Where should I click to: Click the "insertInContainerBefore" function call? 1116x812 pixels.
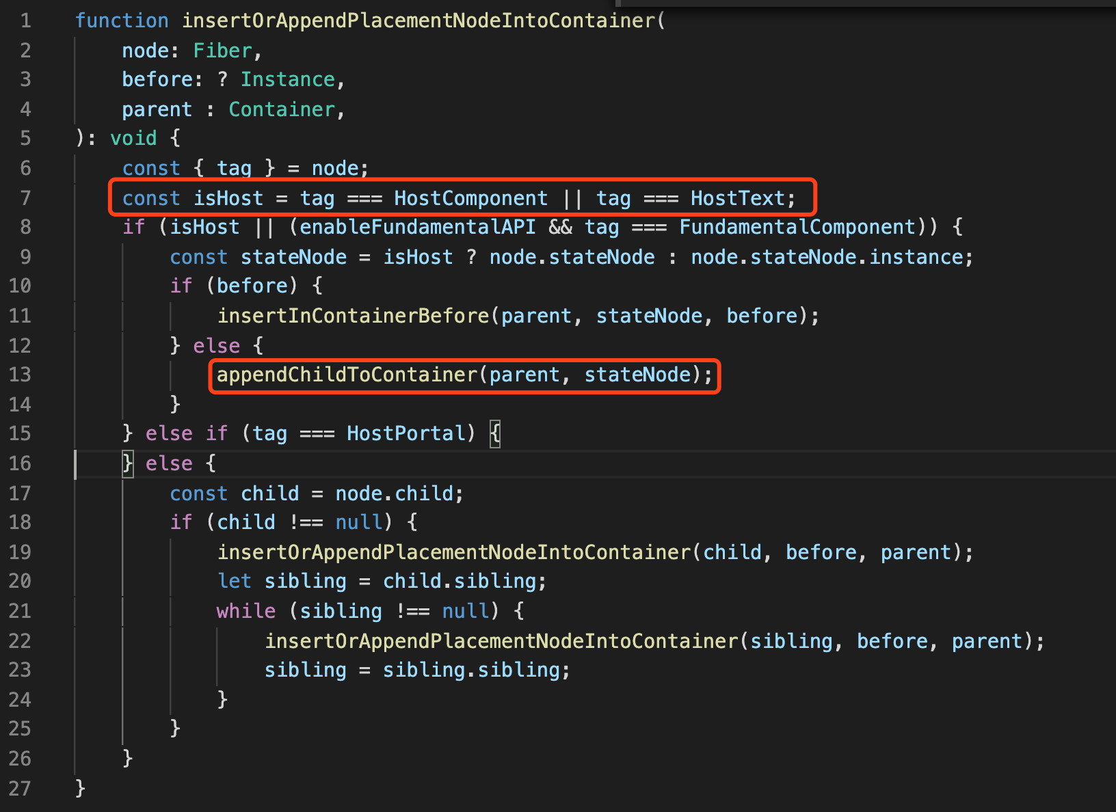click(x=354, y=316)
